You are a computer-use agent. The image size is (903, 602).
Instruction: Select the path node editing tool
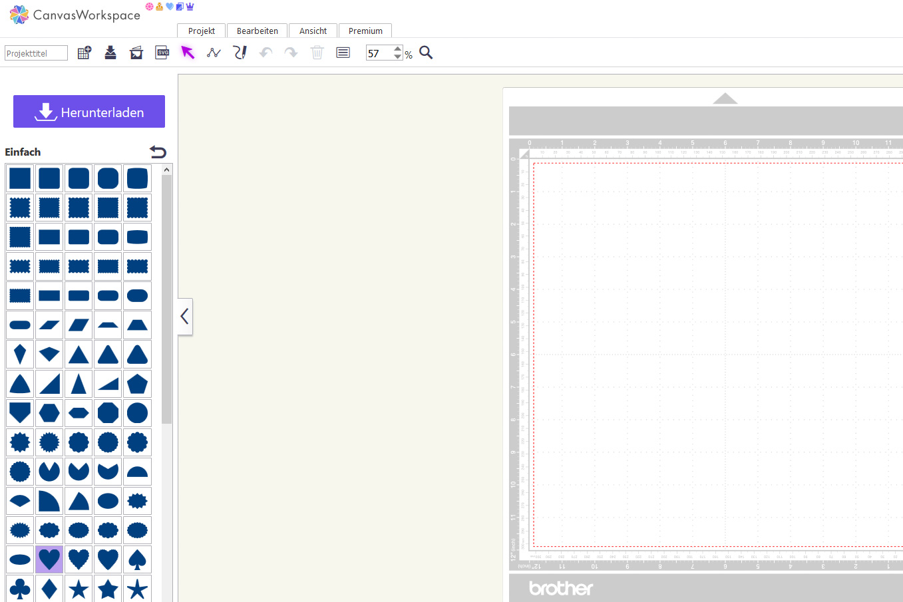[x=214, y=53]
